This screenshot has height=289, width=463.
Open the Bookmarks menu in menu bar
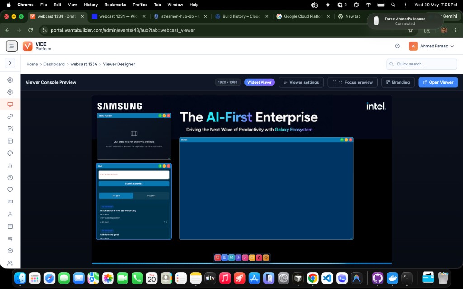click(x=115, y=5)
